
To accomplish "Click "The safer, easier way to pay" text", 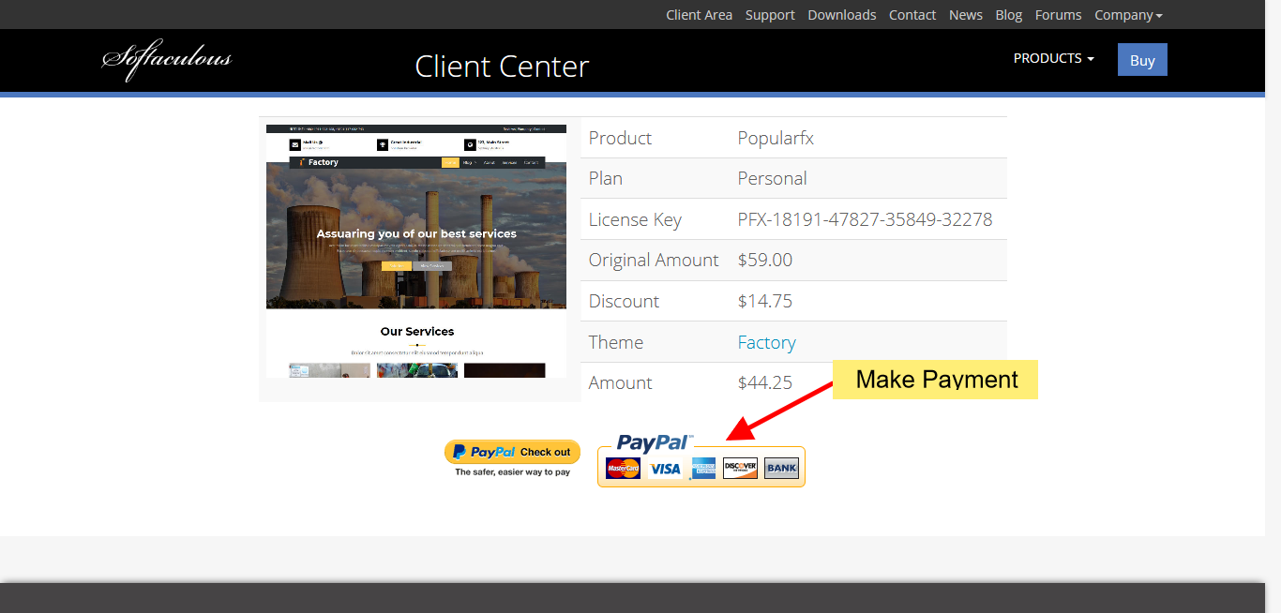I will click(513, 472).
